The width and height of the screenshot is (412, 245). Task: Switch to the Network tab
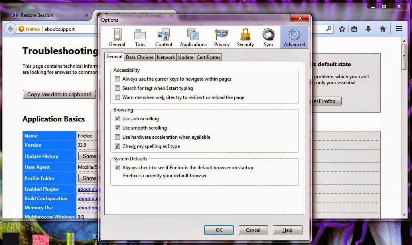166,57
